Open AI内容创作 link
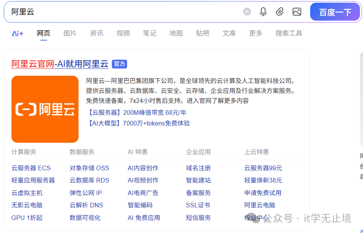Screen dimensions: 363x233 [143, 168]
